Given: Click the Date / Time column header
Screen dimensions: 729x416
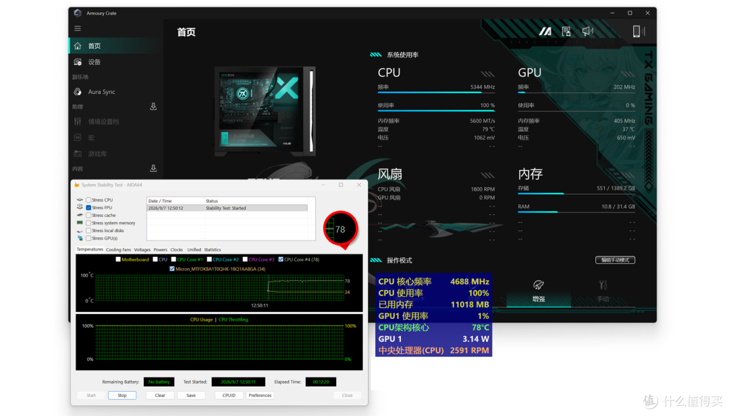Looking at the screenshot, I should pyautogui.click(x=175, y=201).
